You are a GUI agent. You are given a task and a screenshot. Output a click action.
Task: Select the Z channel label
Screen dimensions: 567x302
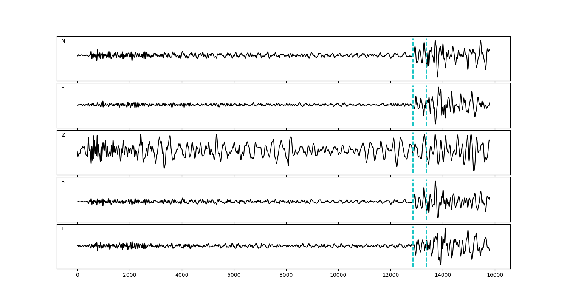coord(63,135)
